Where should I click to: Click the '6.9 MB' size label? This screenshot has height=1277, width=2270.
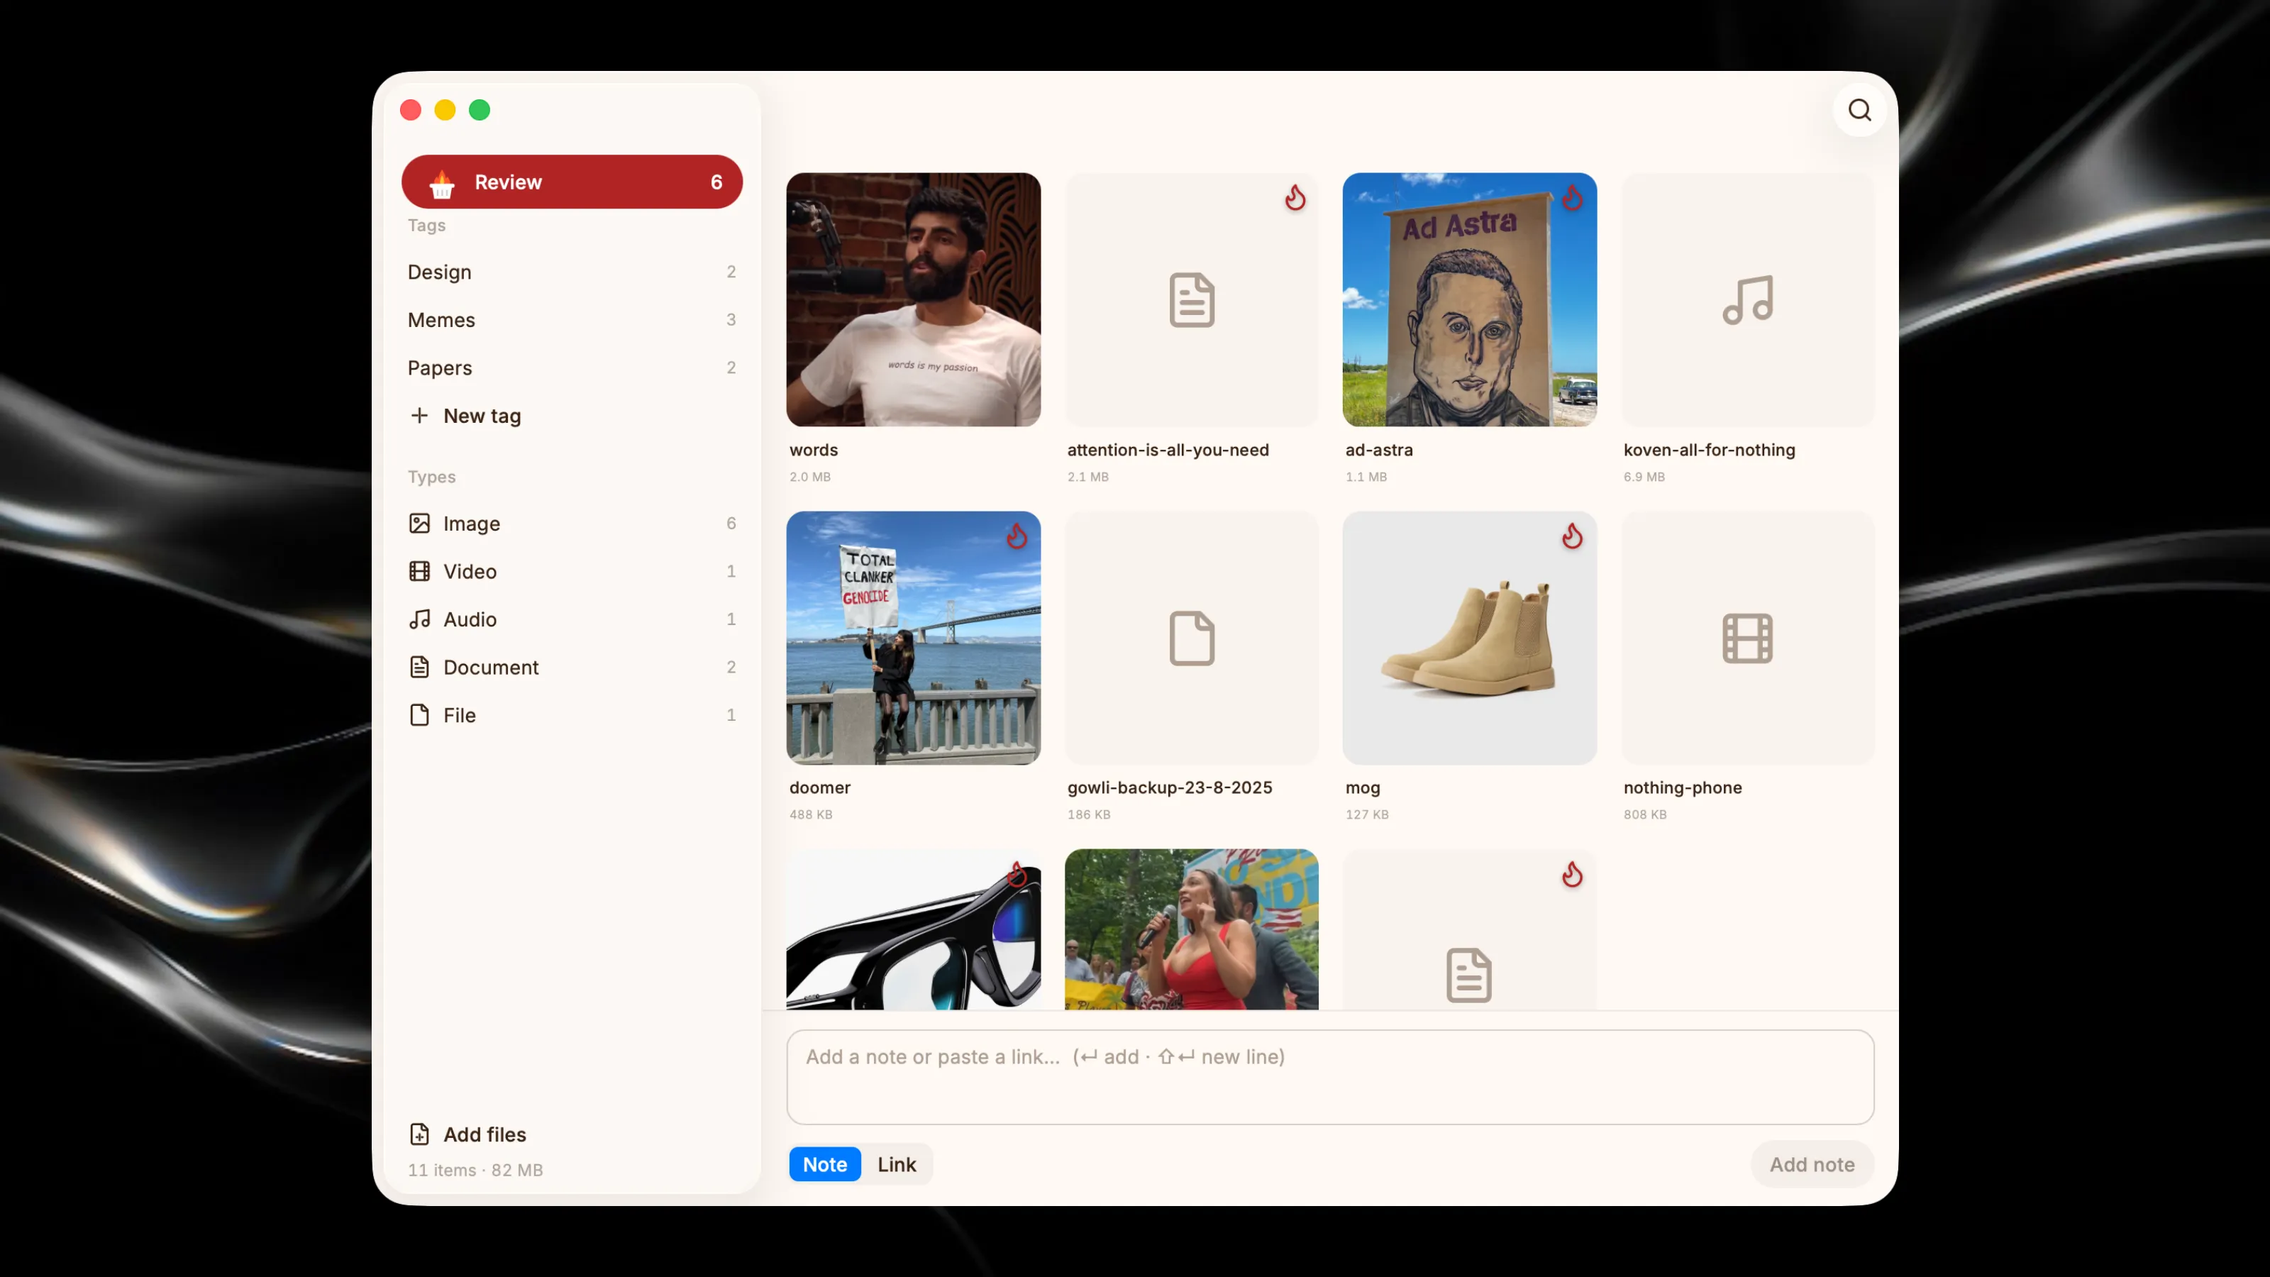pyautogui.click(x=1644, y=477)
